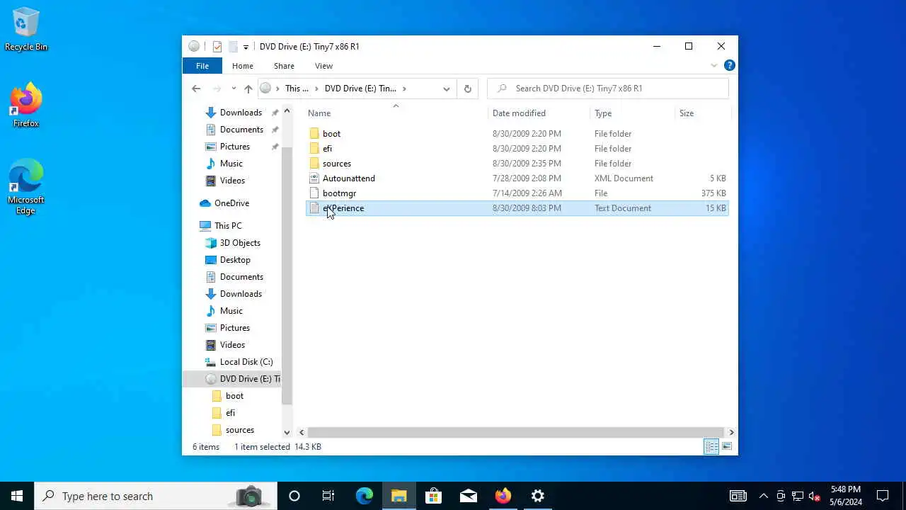Click navigation pane scroll down arrow

click(287, 432)
